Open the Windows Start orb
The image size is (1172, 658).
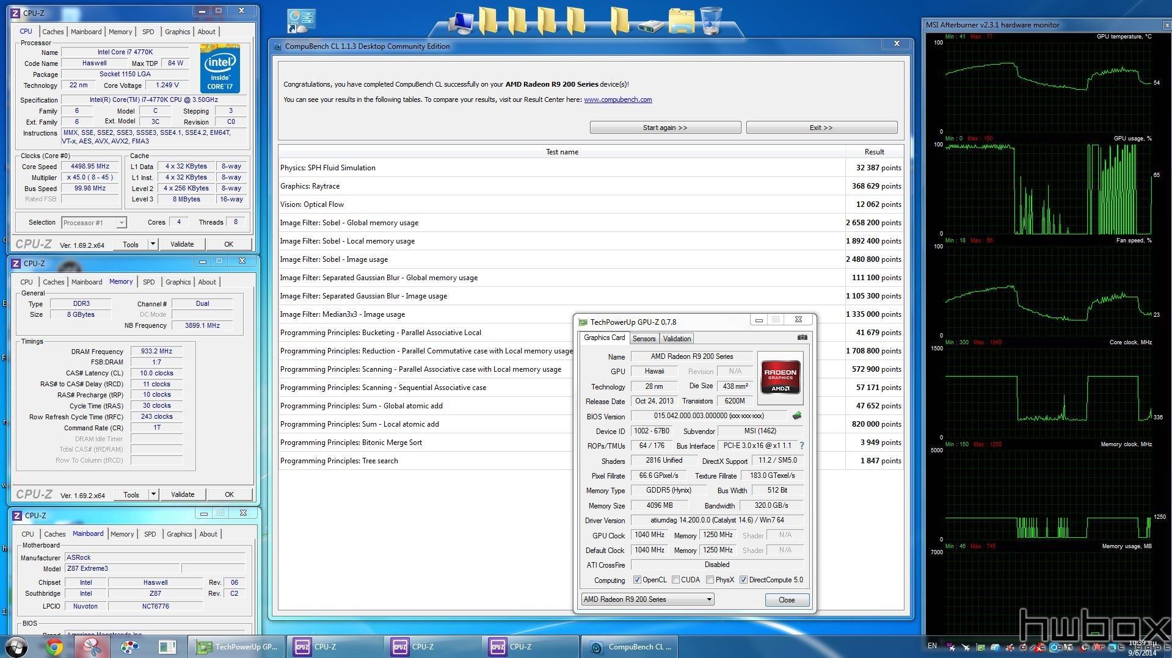point(16,646)
